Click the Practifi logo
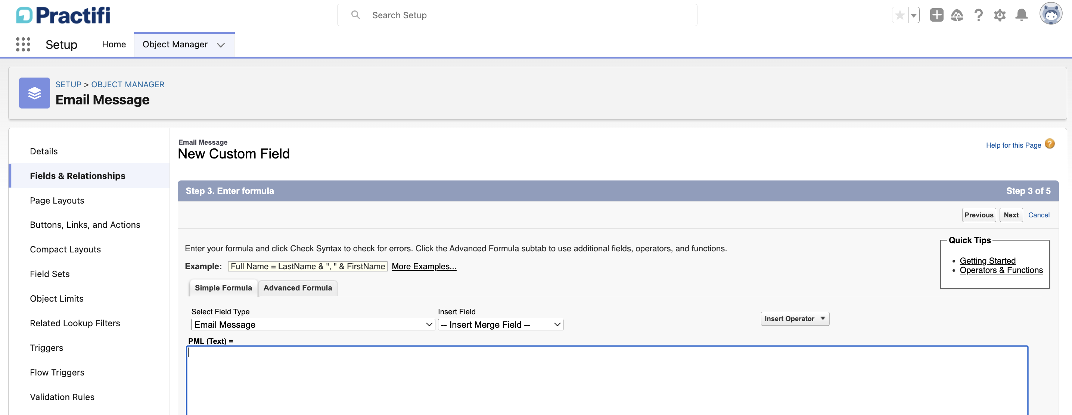 pos(63,15)
